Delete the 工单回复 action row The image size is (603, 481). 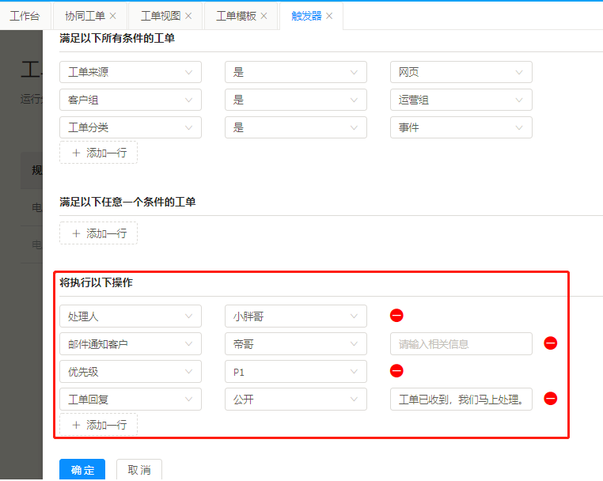tap(551, 399)
